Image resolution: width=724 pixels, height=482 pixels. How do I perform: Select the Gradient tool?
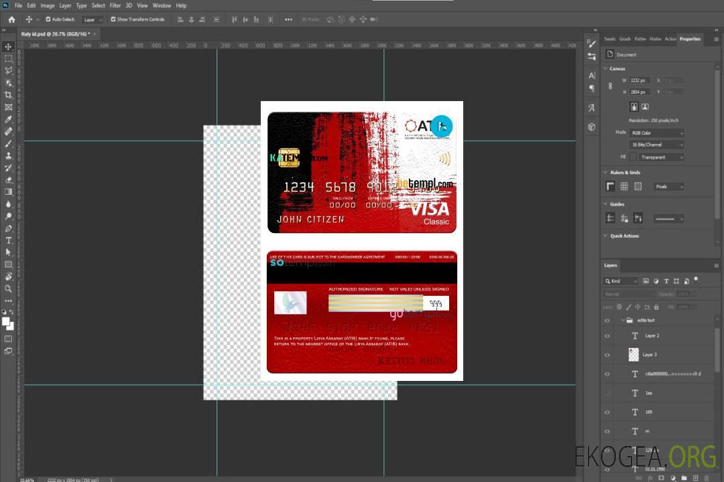tap(8, 192)
